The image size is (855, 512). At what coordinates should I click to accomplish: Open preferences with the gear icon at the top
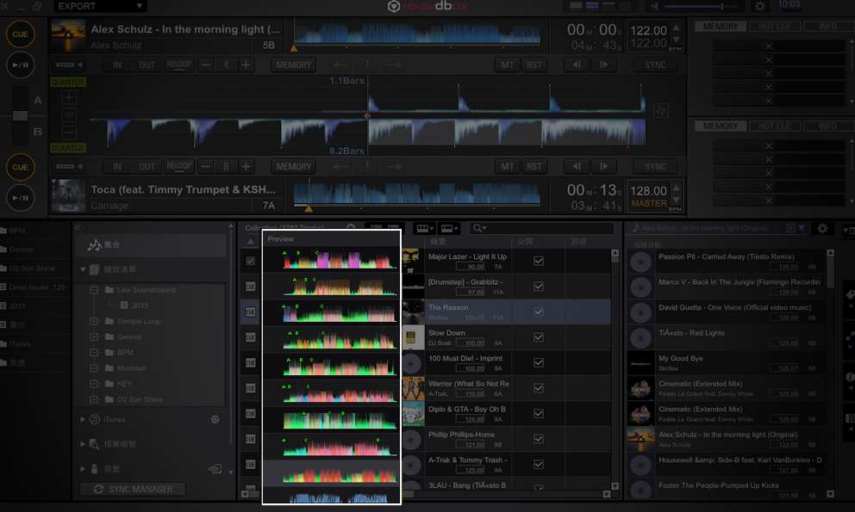pos(759,6)
